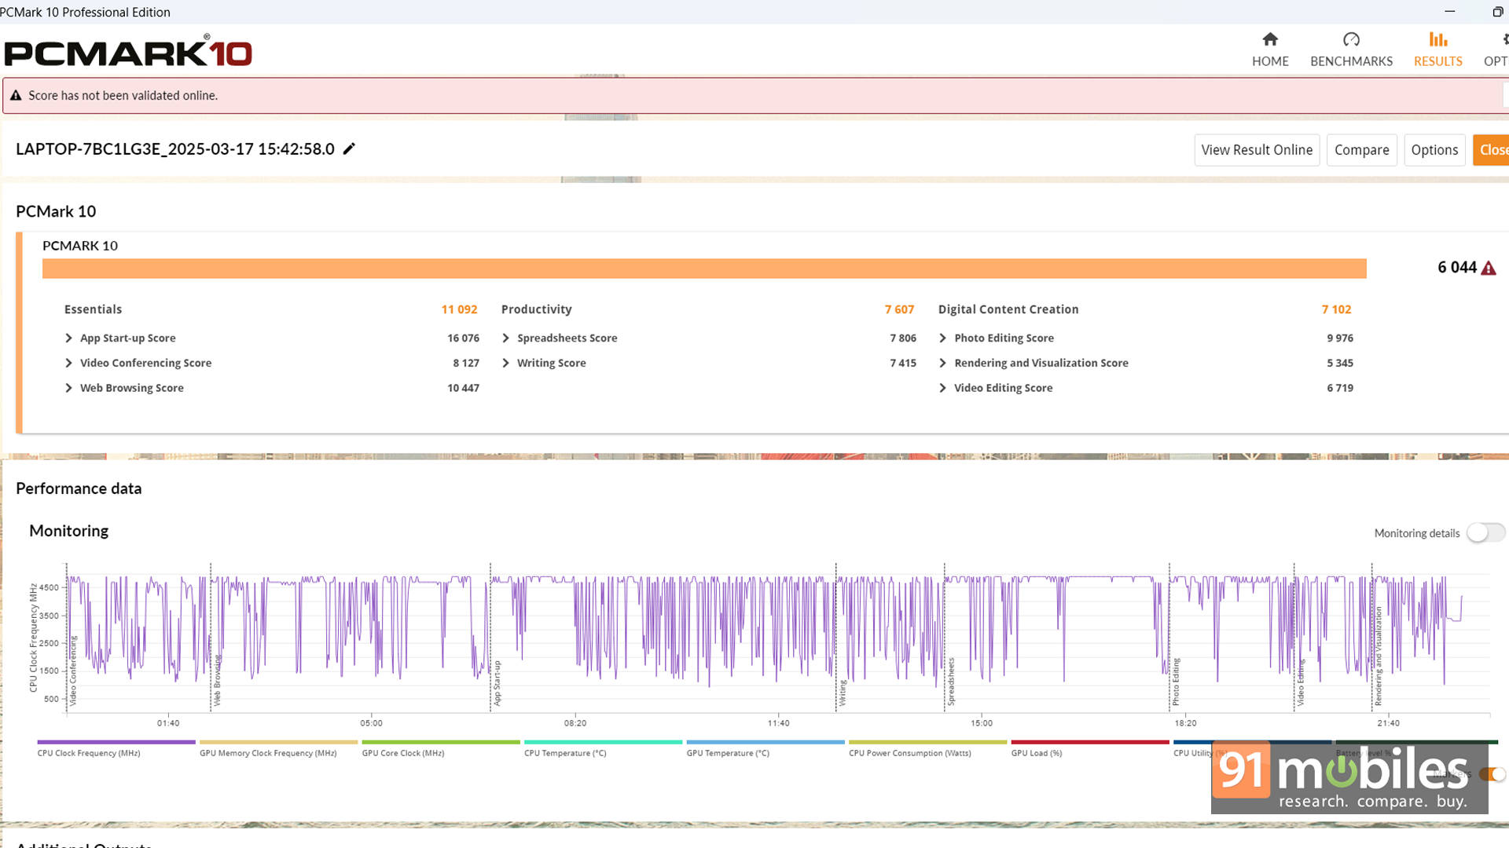This screenshot has height=848, width=1509.
Task: Select CPU Clock Frequency legend swatch
Action: coord(116,742)
